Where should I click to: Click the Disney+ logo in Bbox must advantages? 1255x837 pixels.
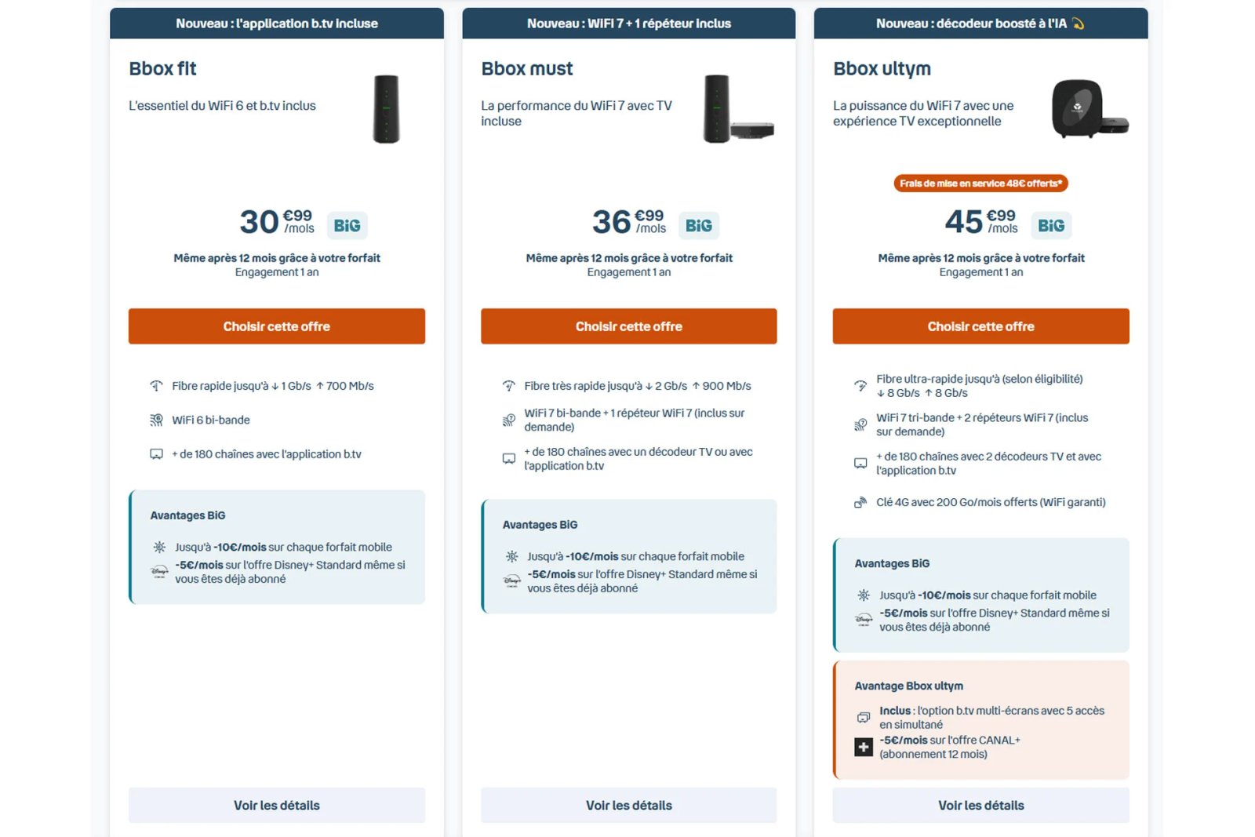(511, 581)
